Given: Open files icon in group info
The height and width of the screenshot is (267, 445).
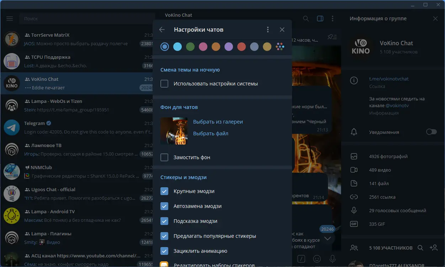Looking at the screenshot, I should [354, 183].
